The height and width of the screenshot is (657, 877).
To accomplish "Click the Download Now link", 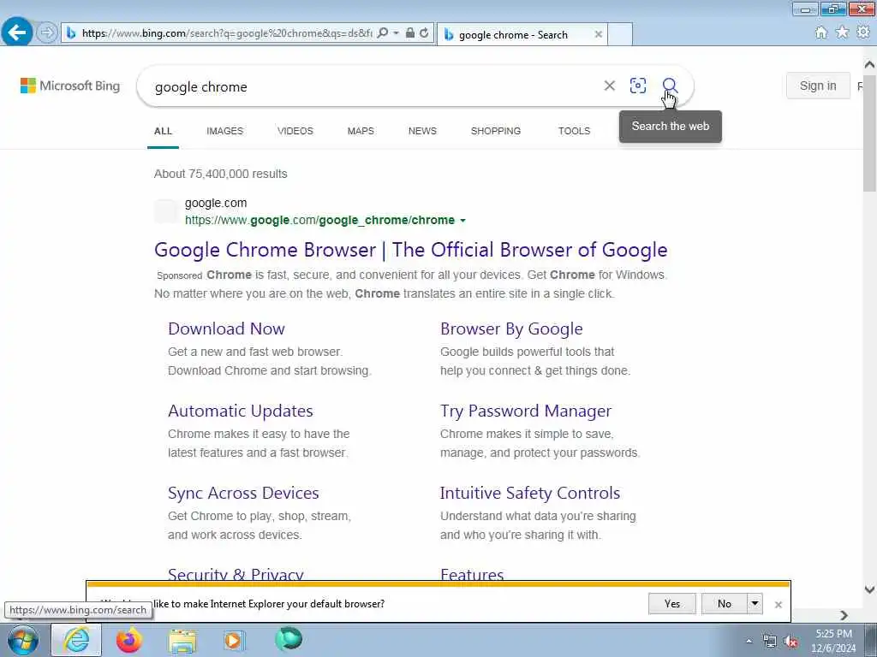I will tap(226, 328).
